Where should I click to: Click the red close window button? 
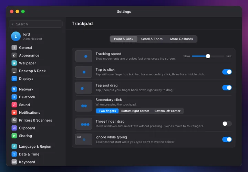click(x=12, y=12)
